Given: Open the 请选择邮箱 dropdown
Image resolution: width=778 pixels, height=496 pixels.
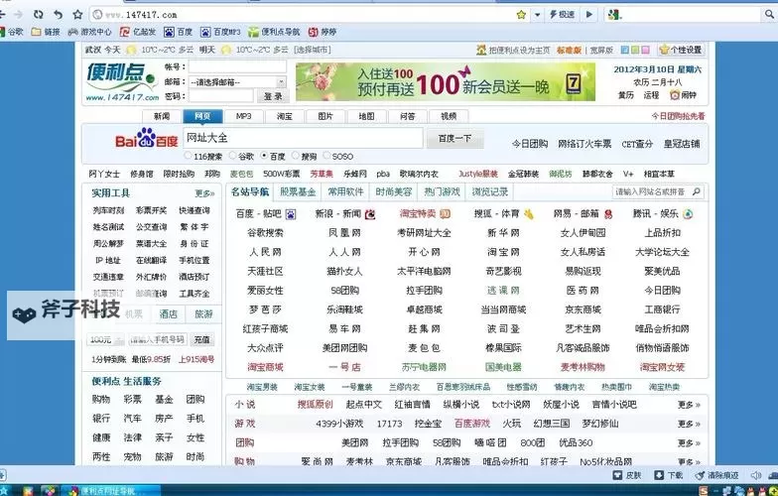Looking at the screenshot, I should pyautogui.click(x=238, y=81).
